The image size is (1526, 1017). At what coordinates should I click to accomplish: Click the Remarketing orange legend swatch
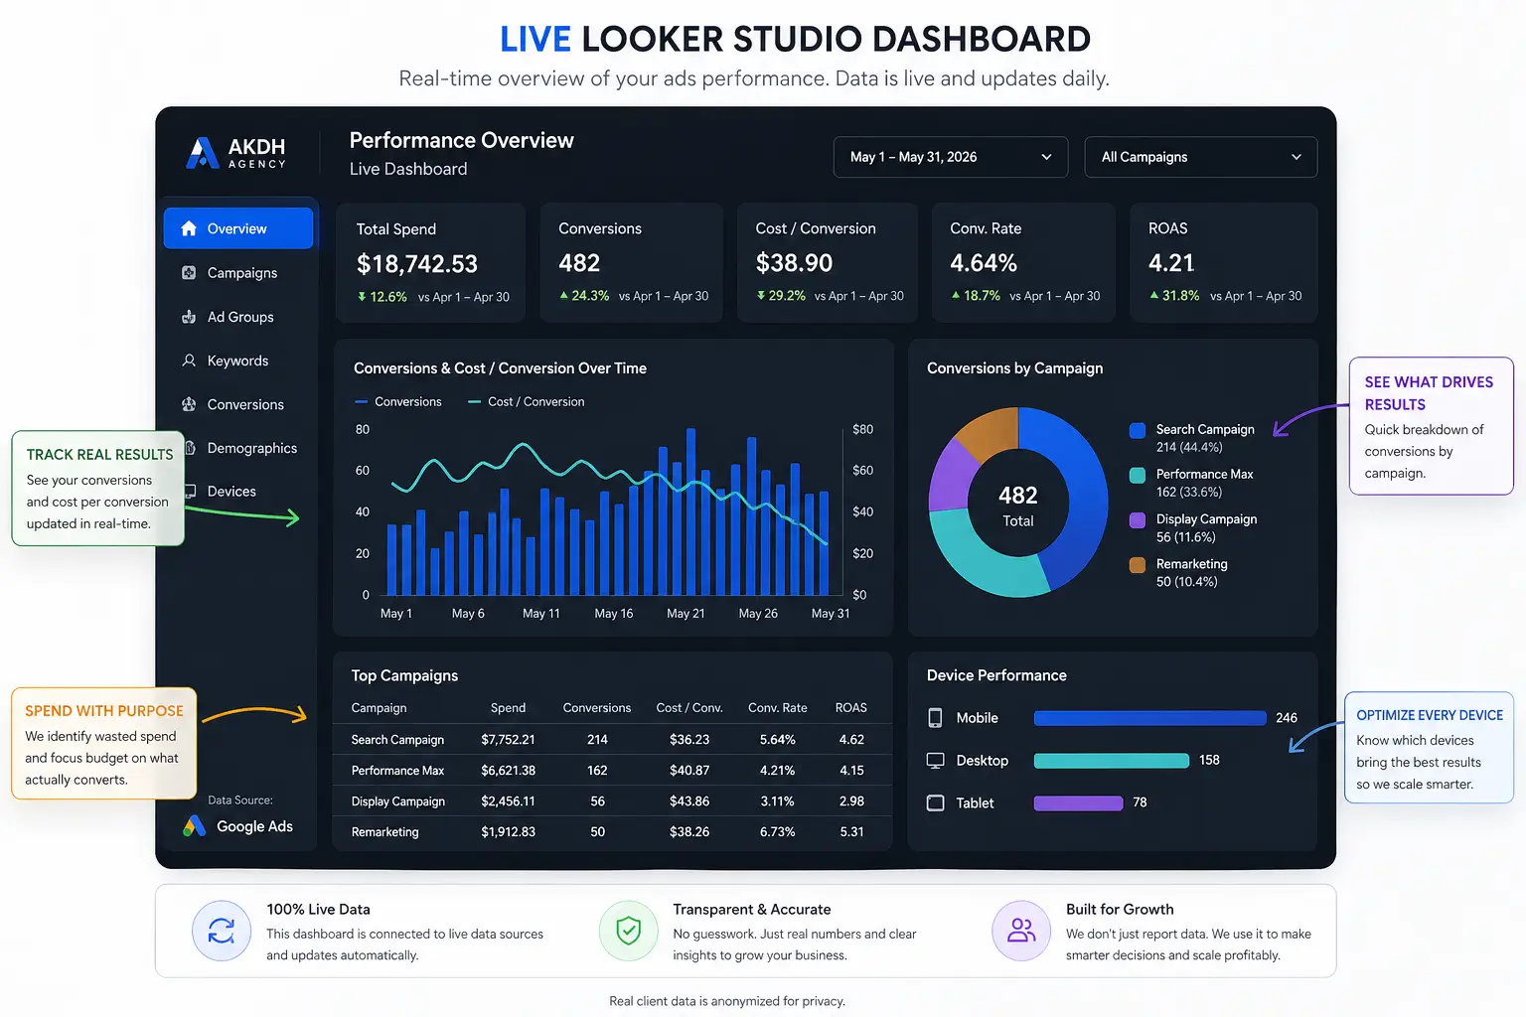pos(1138,565)
